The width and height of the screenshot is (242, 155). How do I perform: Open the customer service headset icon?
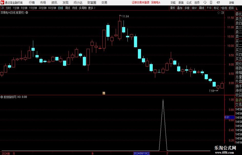tap(205, 3)
